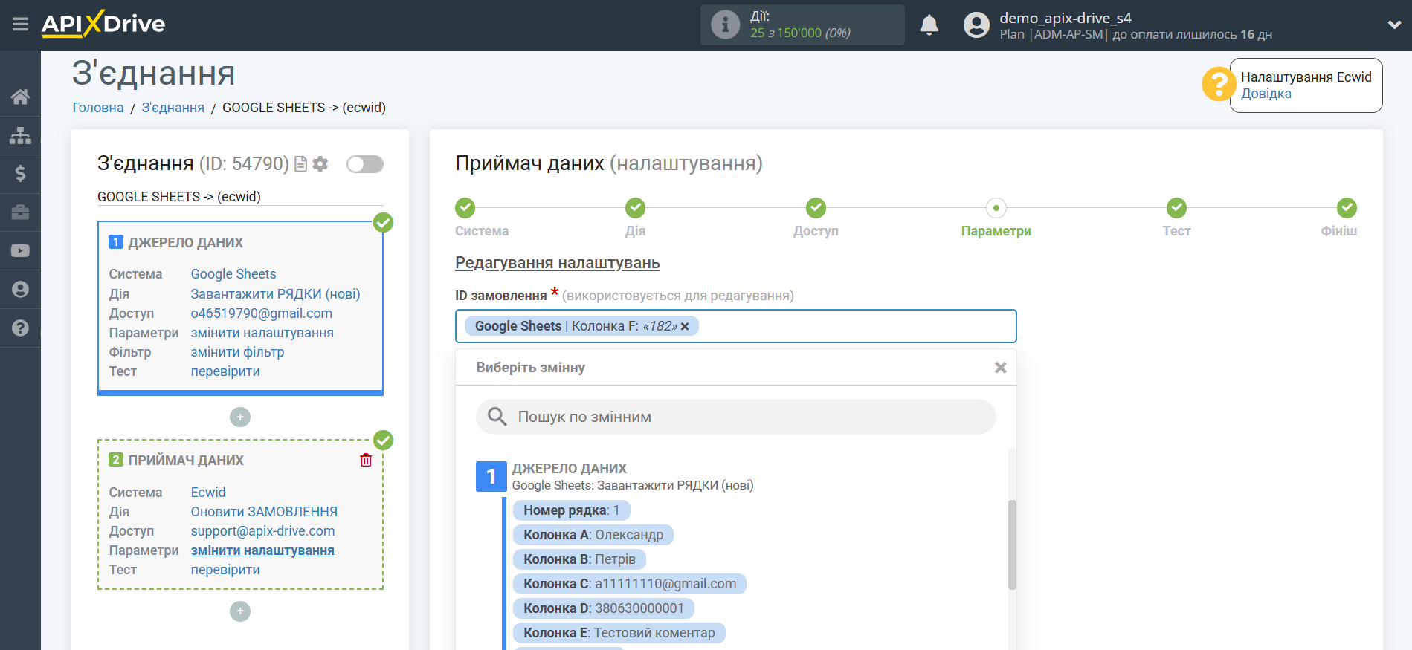Select variable Колонка E: Тестовий коментар
The width and height of the screenshot is (1412, 650).
pos(619,633)
